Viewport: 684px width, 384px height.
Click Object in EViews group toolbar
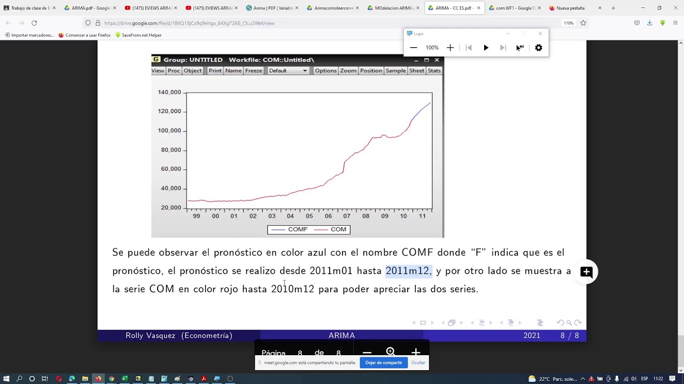[x=192, y=71]
